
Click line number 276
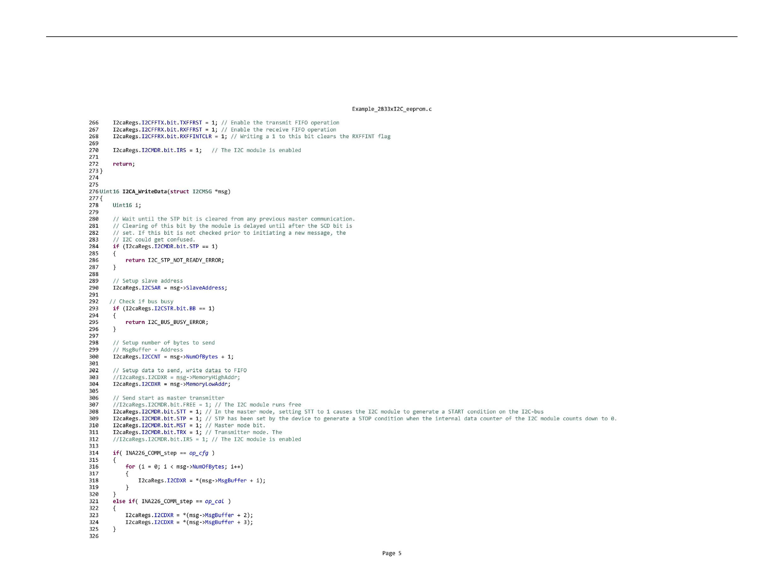click(x=94, y=192)
